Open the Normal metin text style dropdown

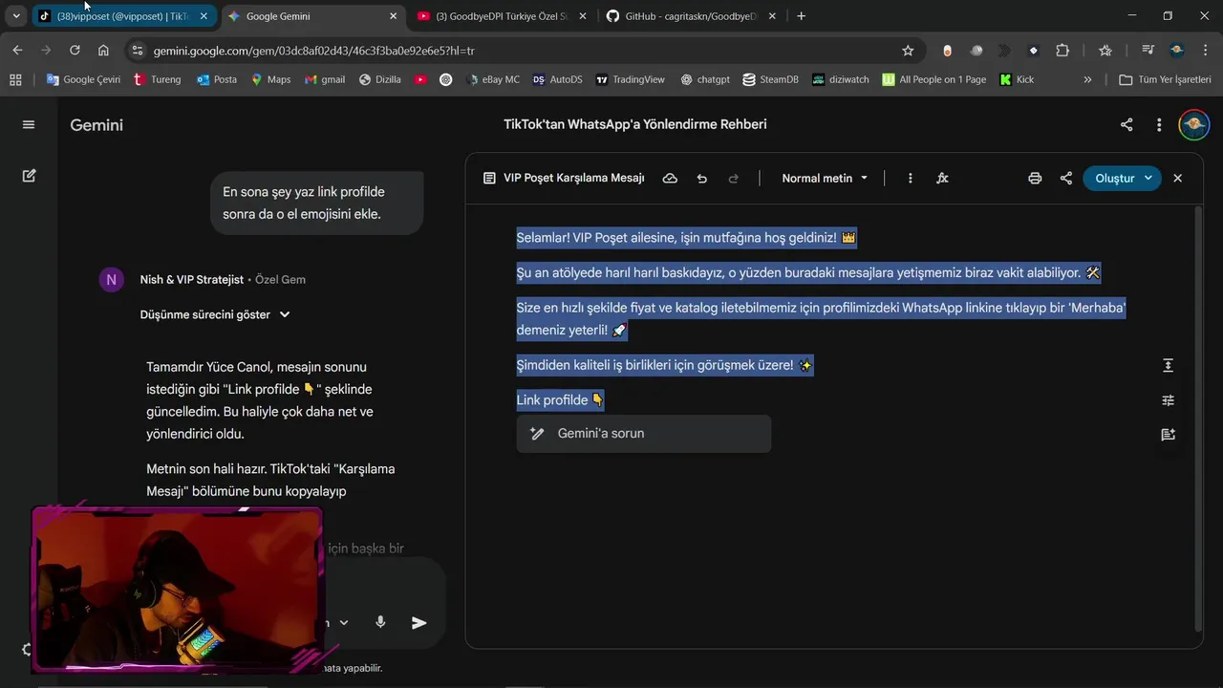click(x=825, y=178)
